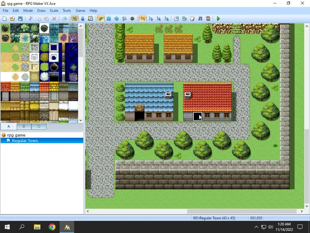
Task: Click status bar map name 001:Regular Town
Action: [214, 218]
